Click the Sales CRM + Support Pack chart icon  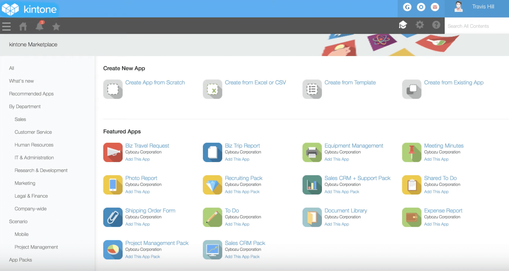pos(312,185)
